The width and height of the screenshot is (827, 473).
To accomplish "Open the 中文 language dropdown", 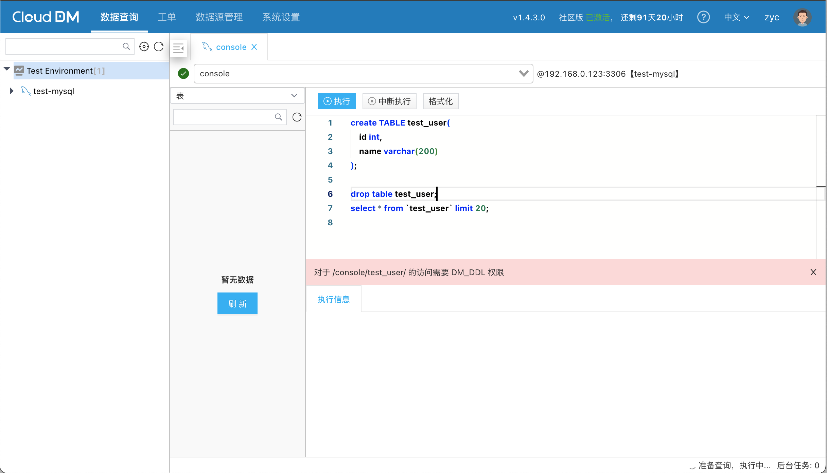I will point(736,17).
